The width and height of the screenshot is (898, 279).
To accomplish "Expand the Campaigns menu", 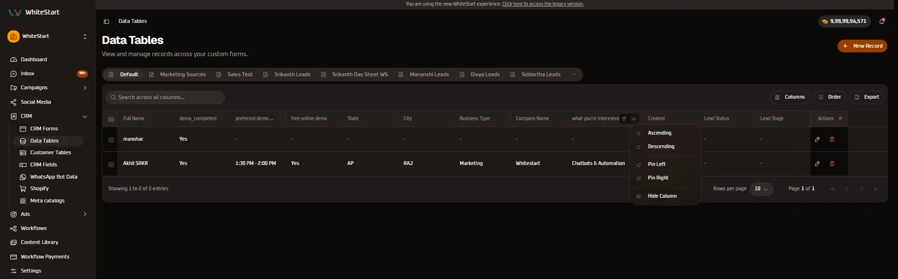I will point(85,88).
